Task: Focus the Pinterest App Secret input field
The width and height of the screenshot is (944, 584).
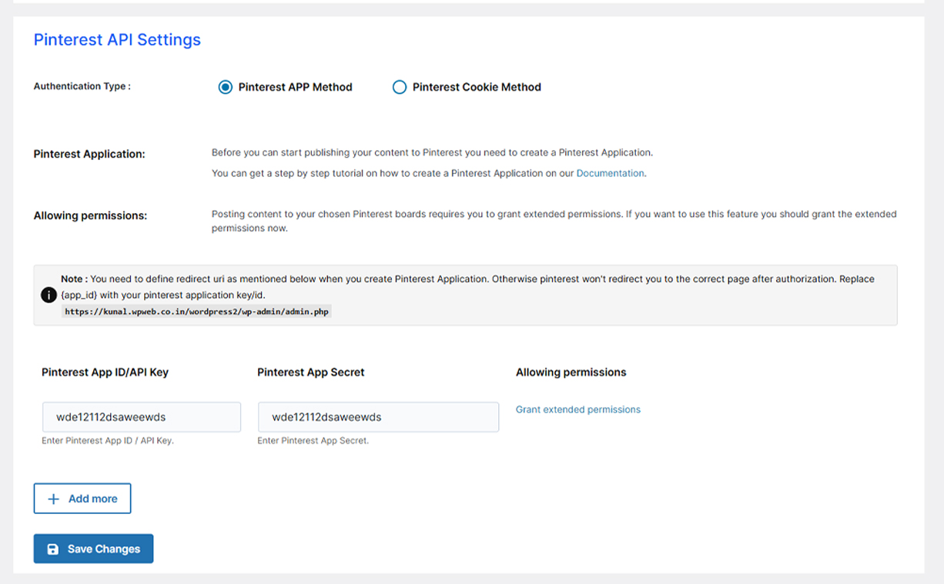Action: click(x=378, y=417)
